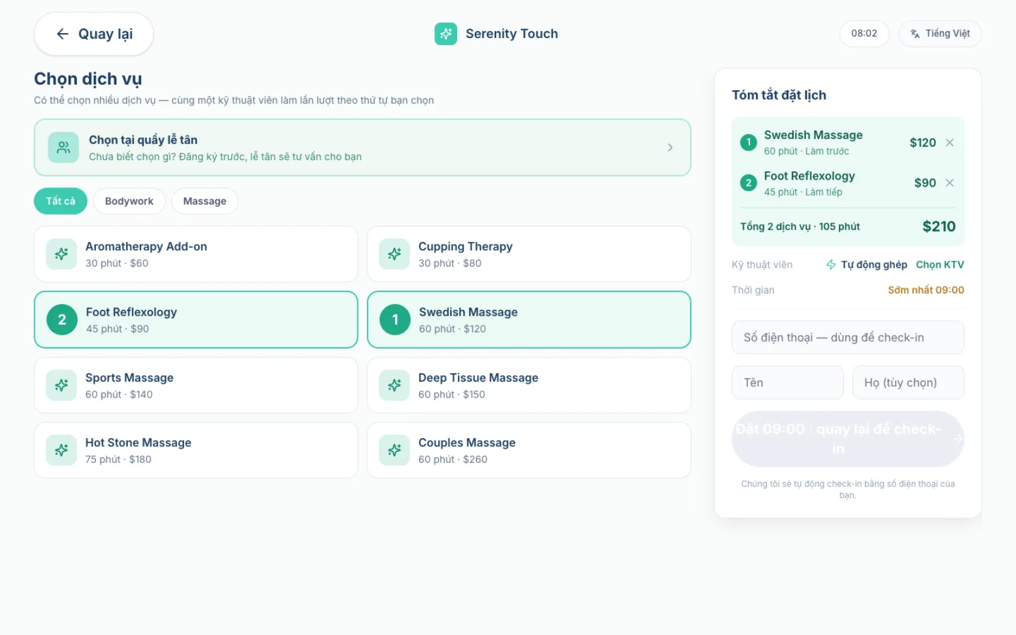
Task: Go back with the Quay lại button
Action: pyautogui.click(x=93, y=34)
